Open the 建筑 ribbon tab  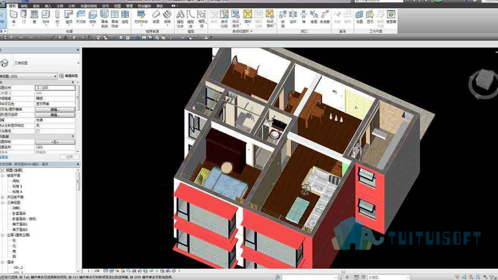pos(12,6)
